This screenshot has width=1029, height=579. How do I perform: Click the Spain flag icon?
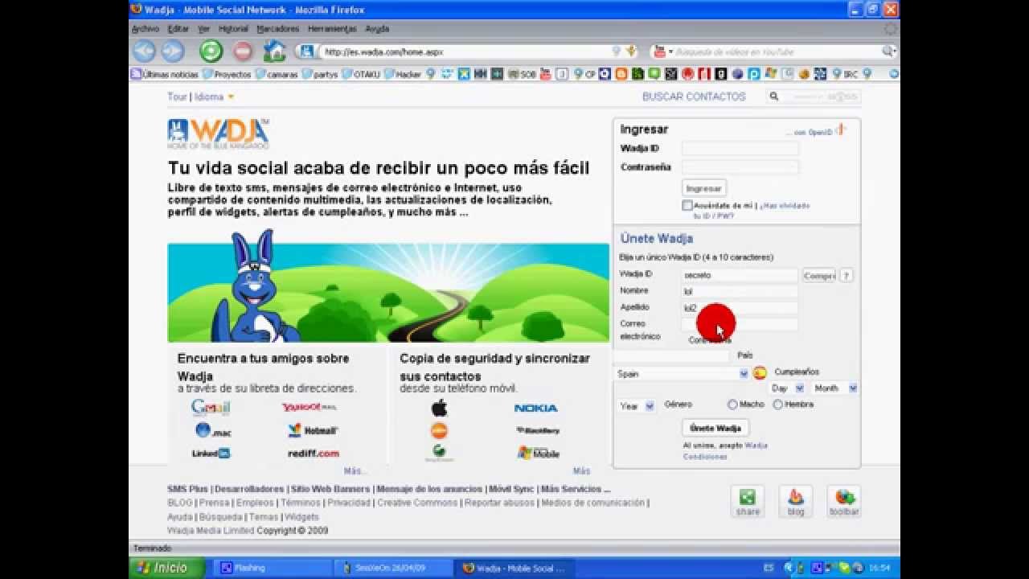coord(760,373)
